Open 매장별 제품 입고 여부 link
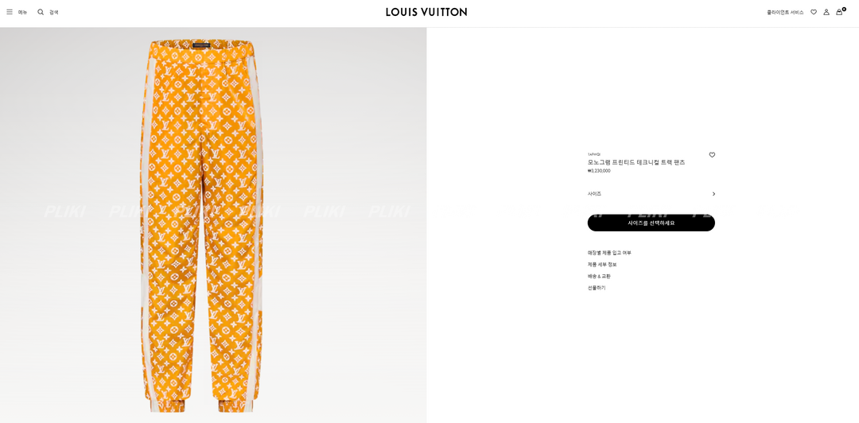The height and width of the screenshot is (423, 859). coord(609,253)
